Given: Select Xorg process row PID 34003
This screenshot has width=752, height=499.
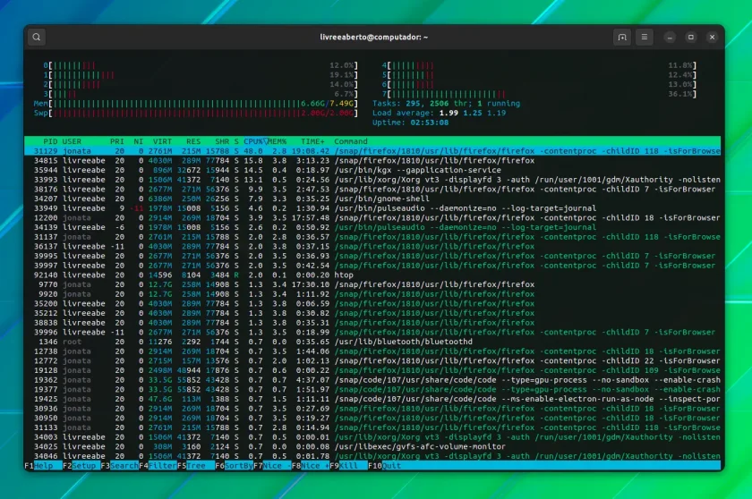Looking at the screenshot, I should (x=372, y=437).
